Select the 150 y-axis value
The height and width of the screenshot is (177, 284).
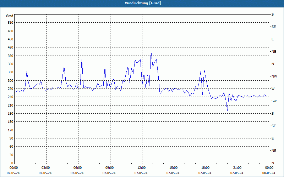[11, 122]
